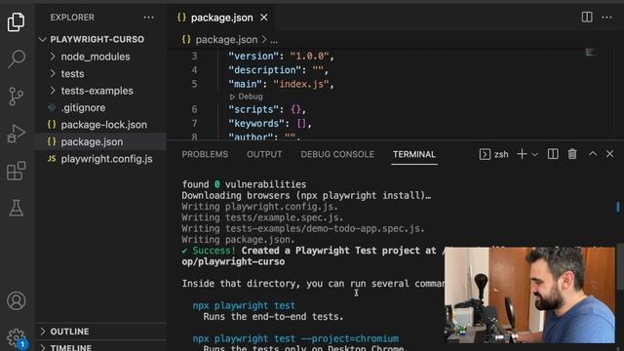The height and width of the screenshot is (351, 624).
Task: Split the editor to the right
Action: coord(587,18)
